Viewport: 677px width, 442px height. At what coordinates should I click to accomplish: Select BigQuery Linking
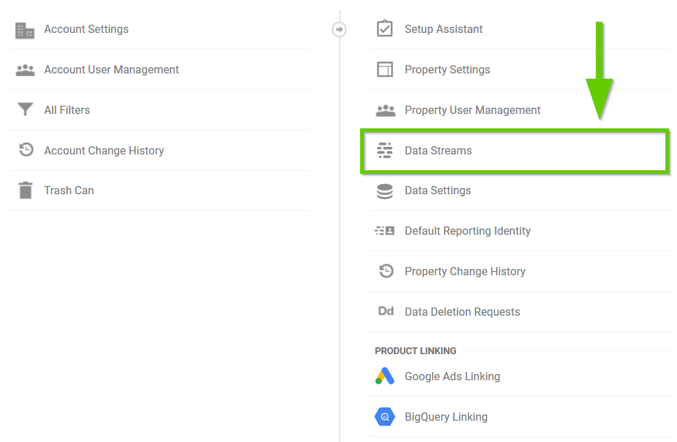[446, 417]
